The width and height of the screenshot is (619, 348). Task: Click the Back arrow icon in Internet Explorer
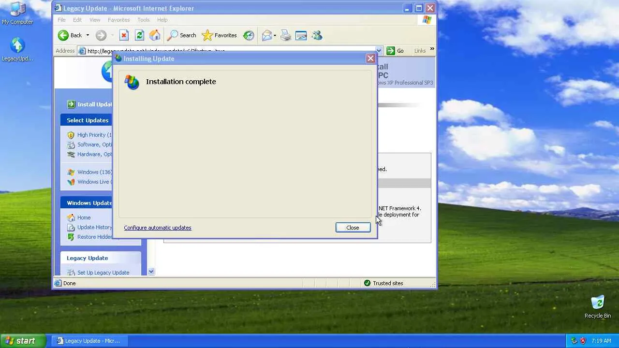[63, 35]
